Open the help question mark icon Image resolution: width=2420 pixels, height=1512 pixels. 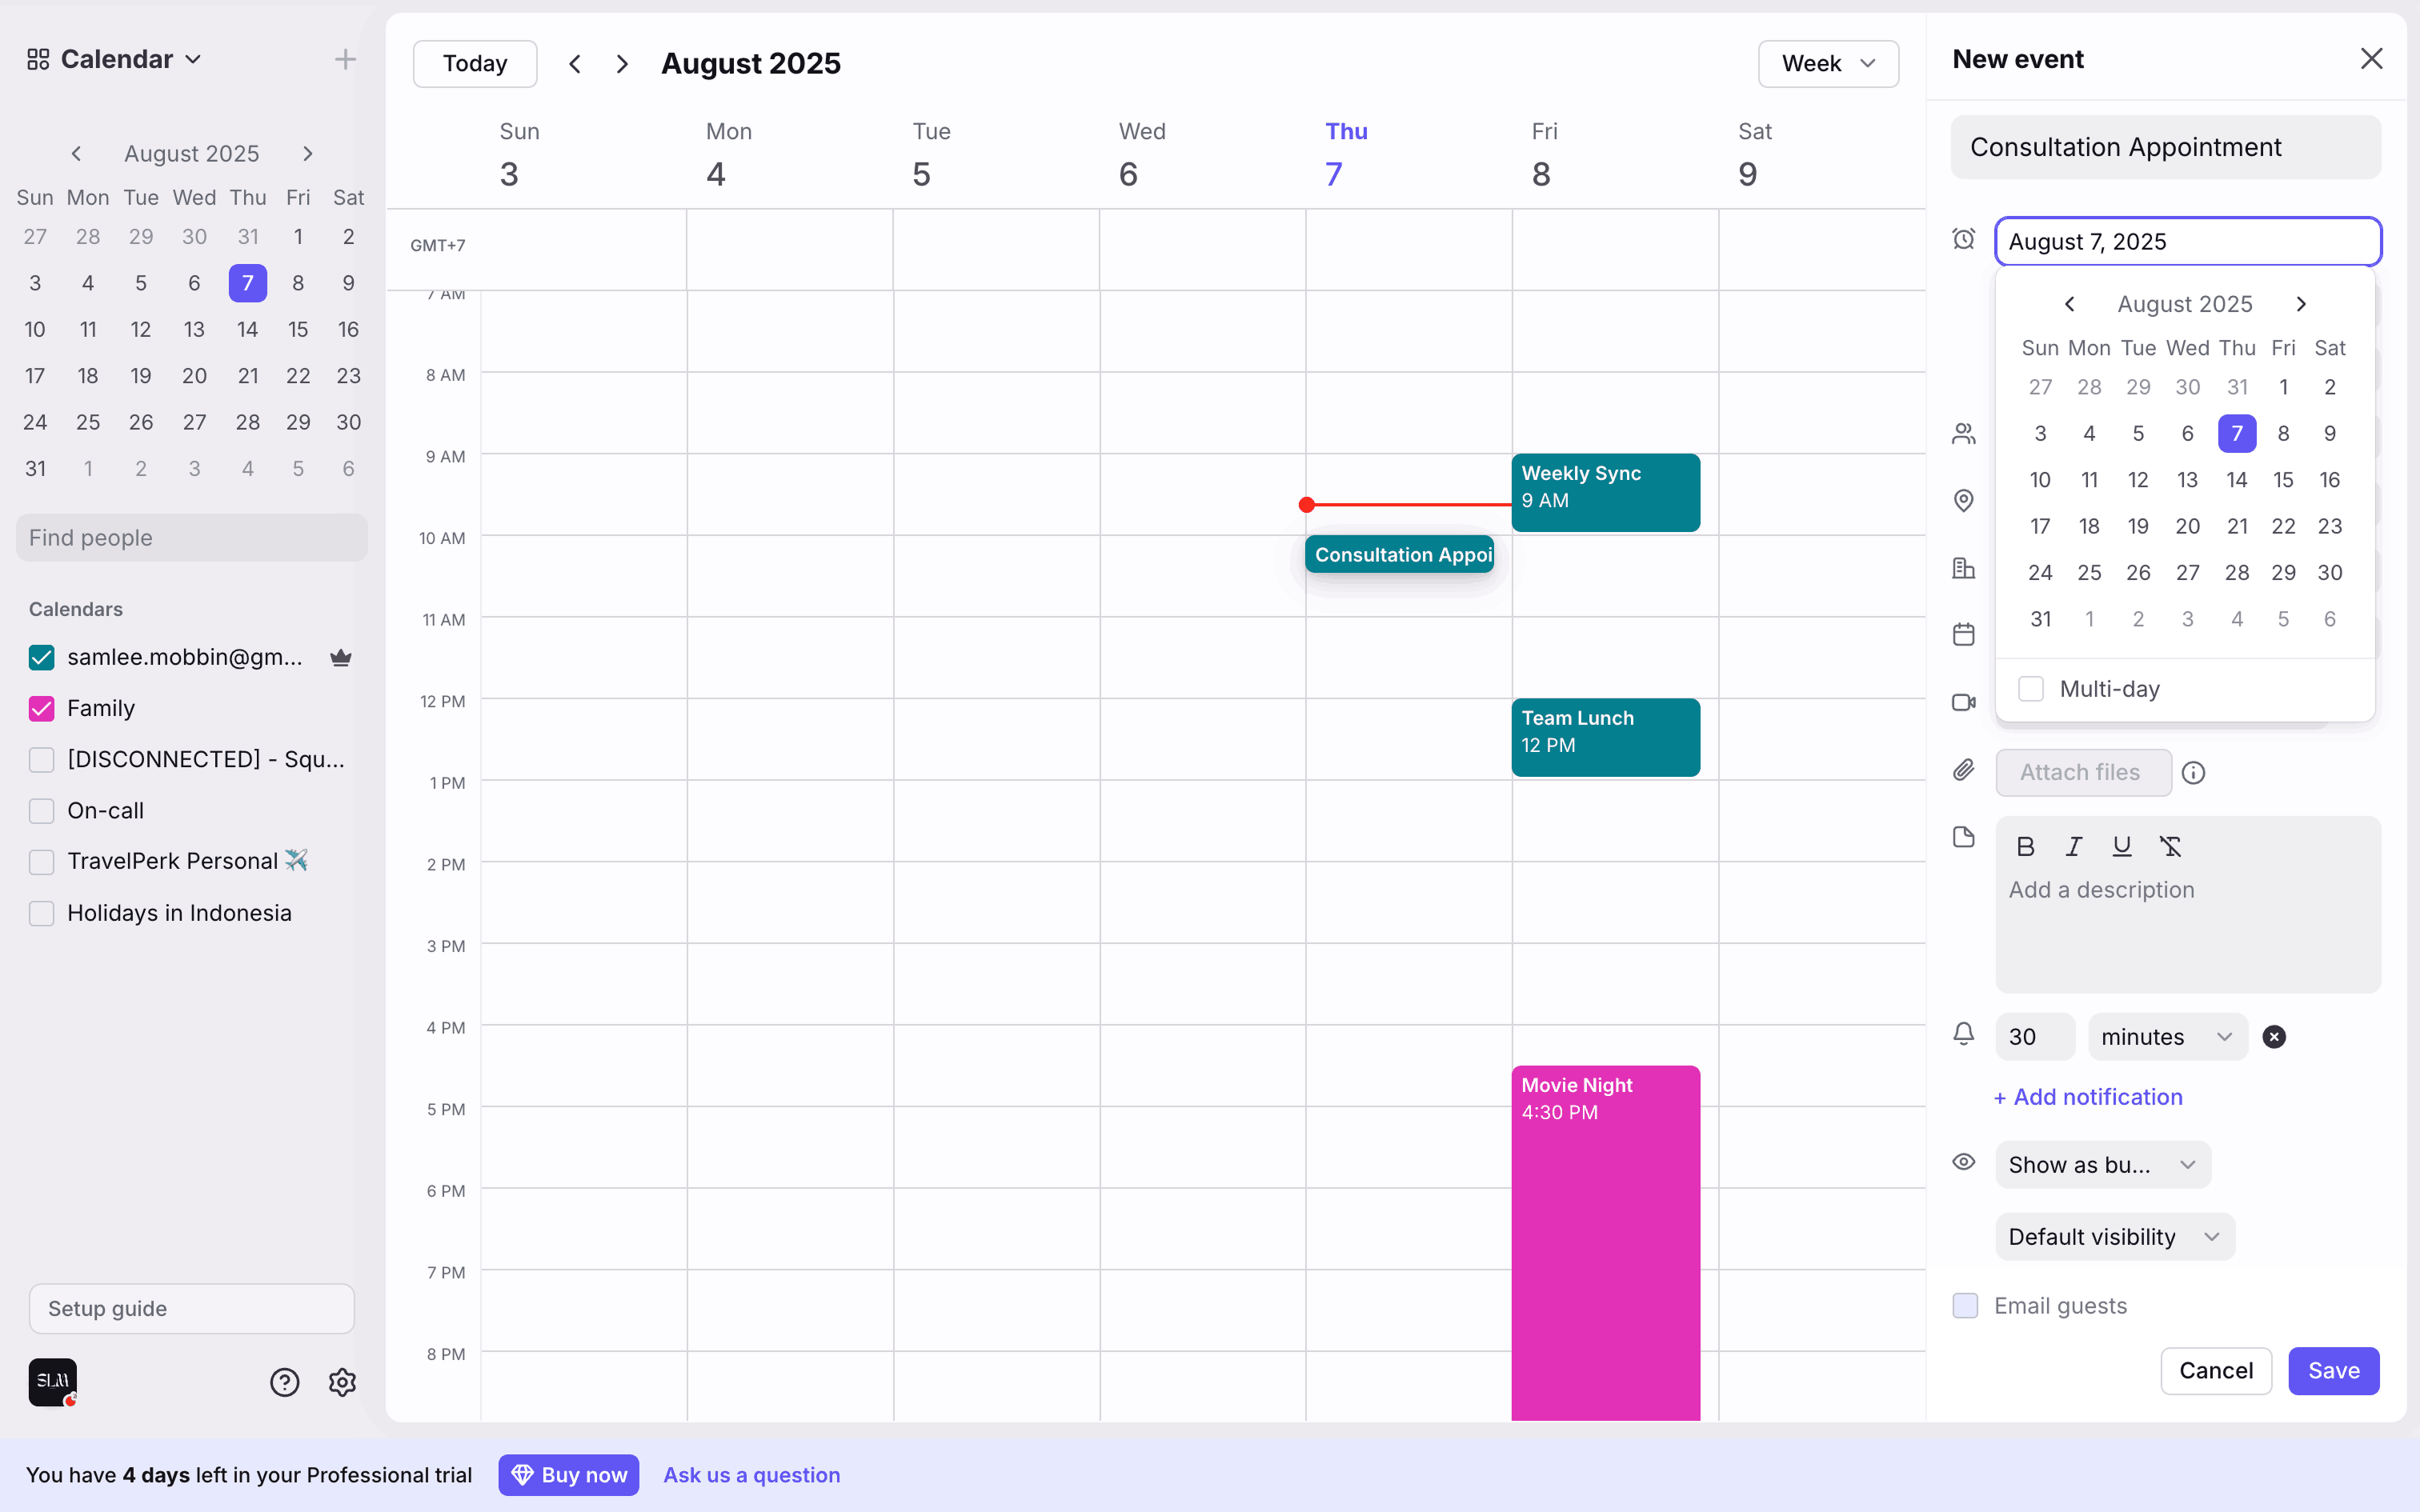pos(284,1382)
